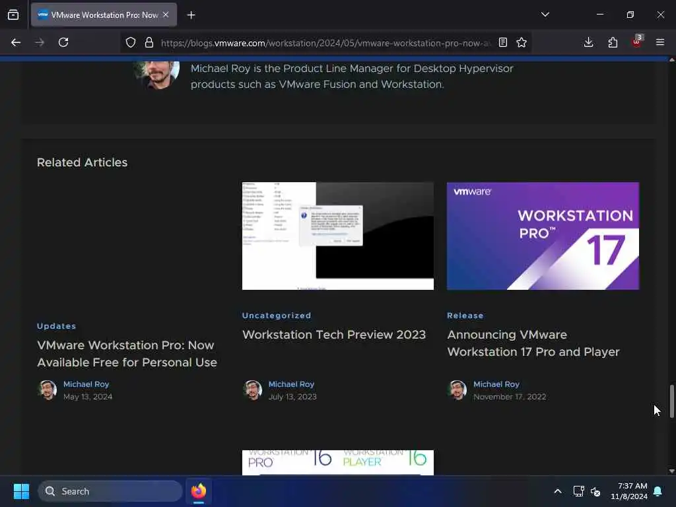Open the extensions puzzle icon
This screenshot has height=507, width=676.
613,42
